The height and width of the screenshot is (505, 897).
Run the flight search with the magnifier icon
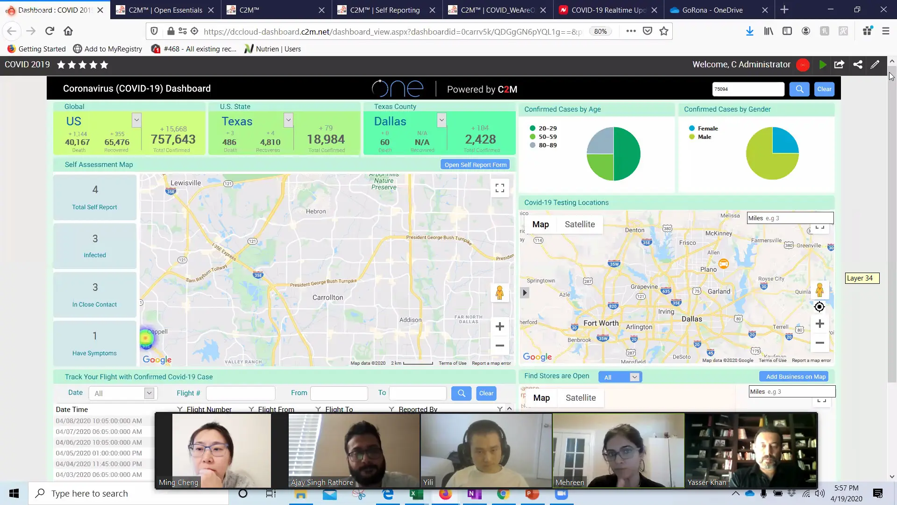pos(461,393)
